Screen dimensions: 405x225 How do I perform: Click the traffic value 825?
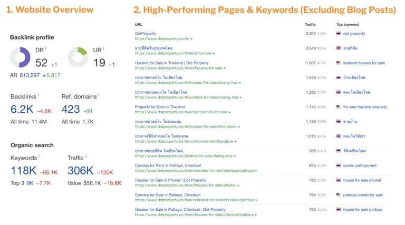tap(312, 165)
